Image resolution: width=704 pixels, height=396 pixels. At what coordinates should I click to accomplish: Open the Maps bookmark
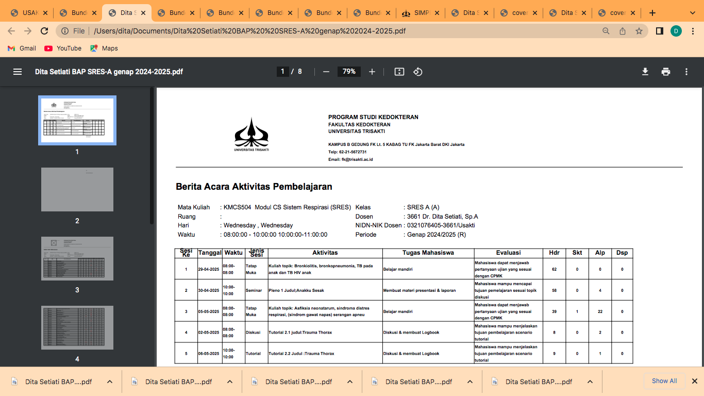click(104, 48)
